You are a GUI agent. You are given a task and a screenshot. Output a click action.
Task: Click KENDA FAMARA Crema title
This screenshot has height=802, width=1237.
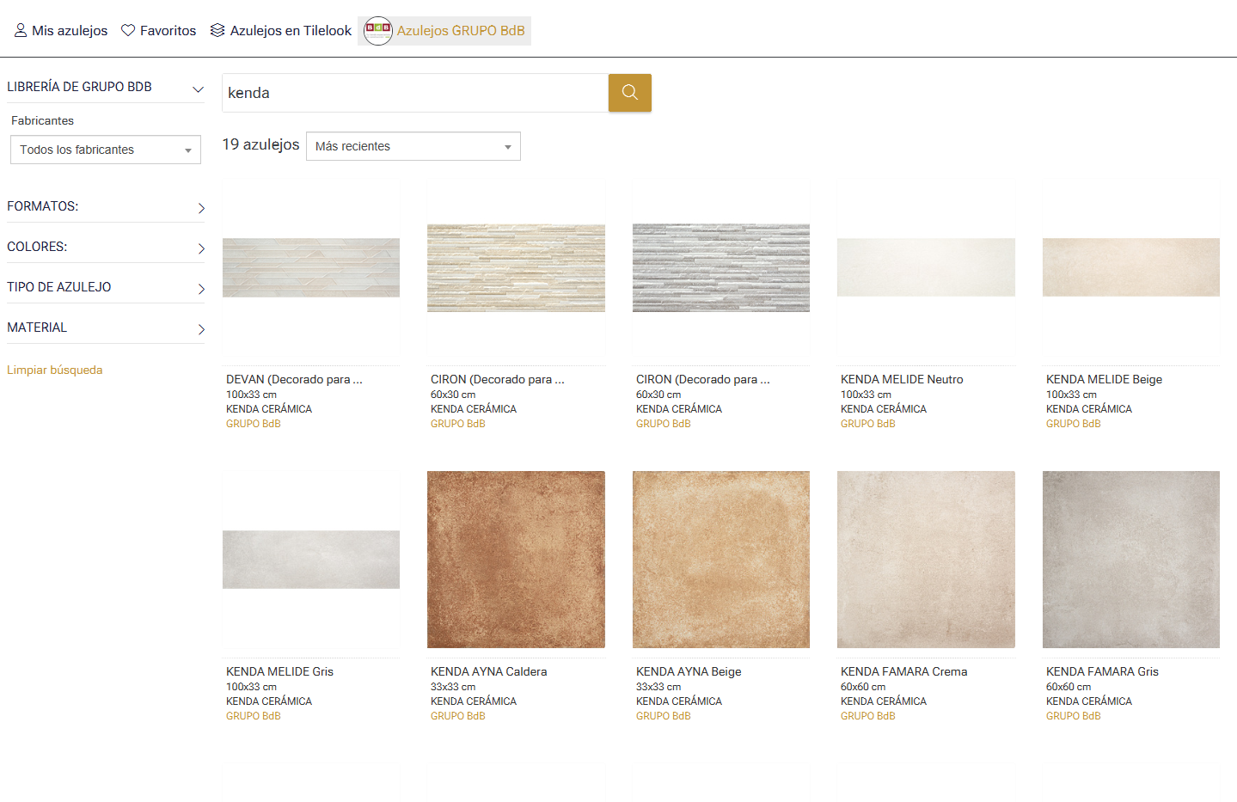point(903,671)
